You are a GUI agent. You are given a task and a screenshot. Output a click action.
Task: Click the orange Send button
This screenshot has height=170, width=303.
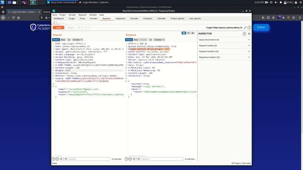59,27
